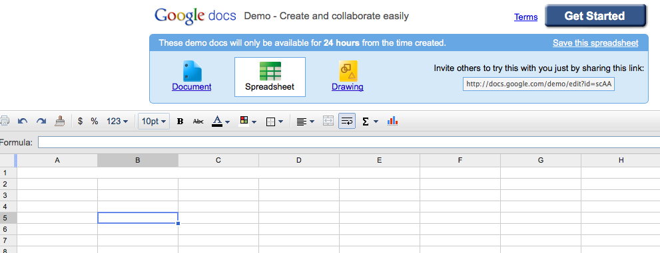The width and height of the screenshot is (660, 253).
Task: Open the borders dropdown
Action: pos(274,122)
